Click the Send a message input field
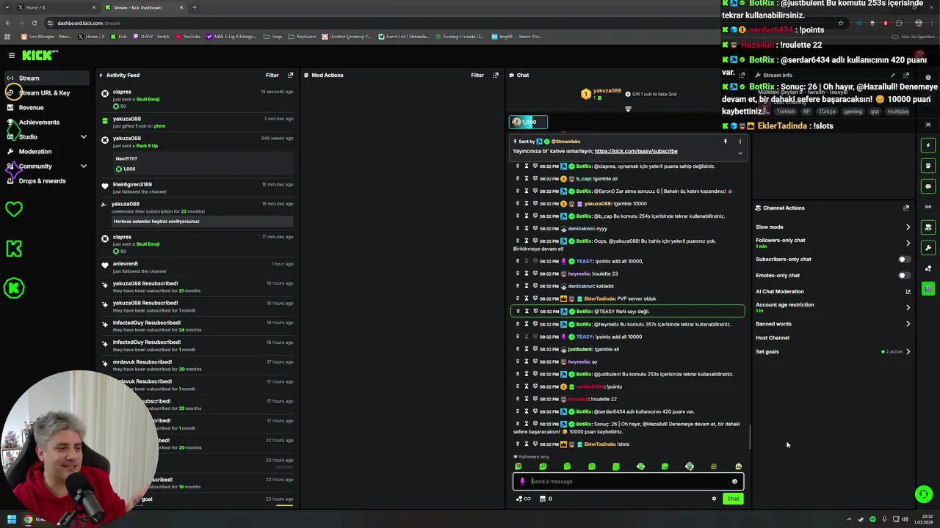 point(628,482)
